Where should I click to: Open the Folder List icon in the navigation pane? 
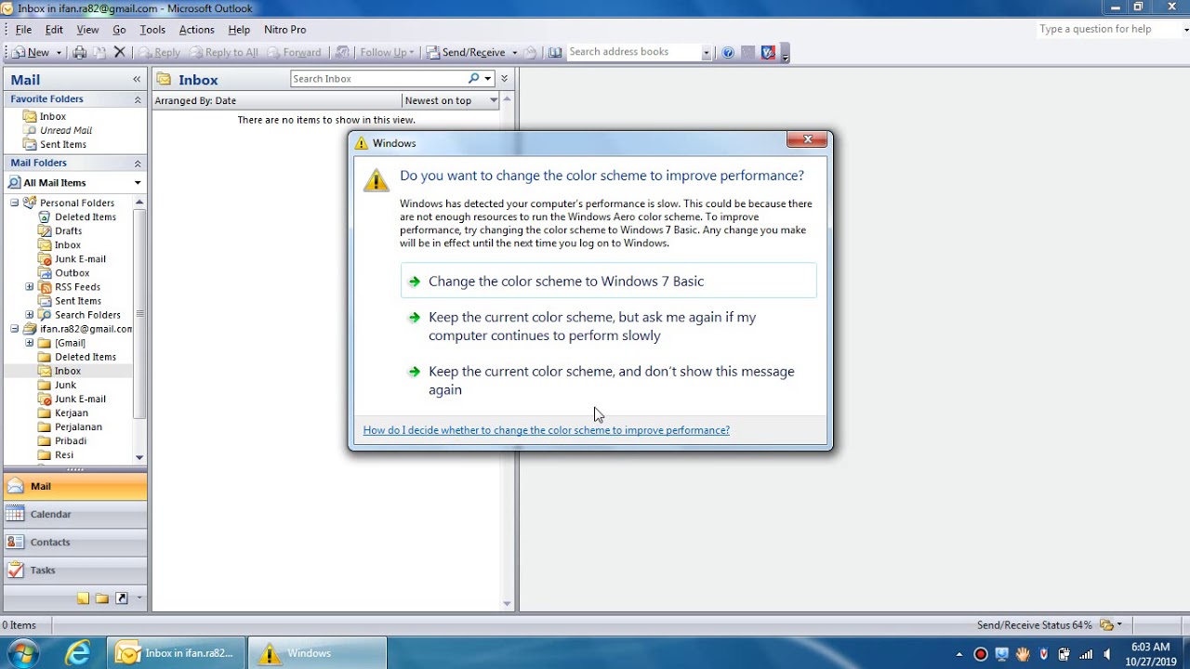tap(102, 598)
